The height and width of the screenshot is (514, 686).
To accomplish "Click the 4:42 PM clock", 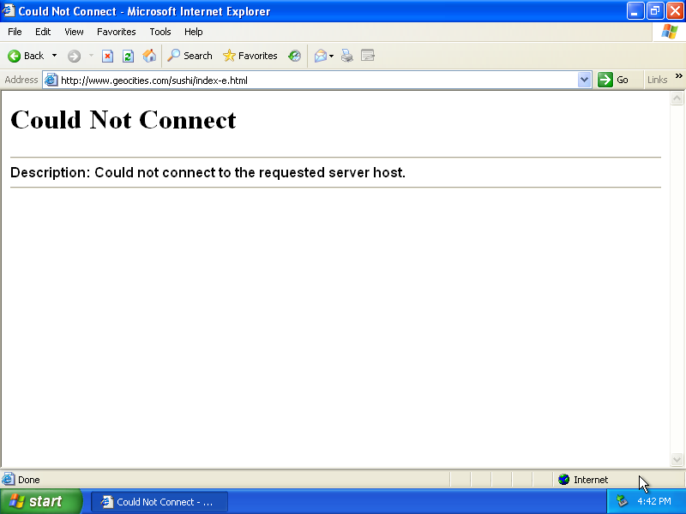I will pos(654,501).
